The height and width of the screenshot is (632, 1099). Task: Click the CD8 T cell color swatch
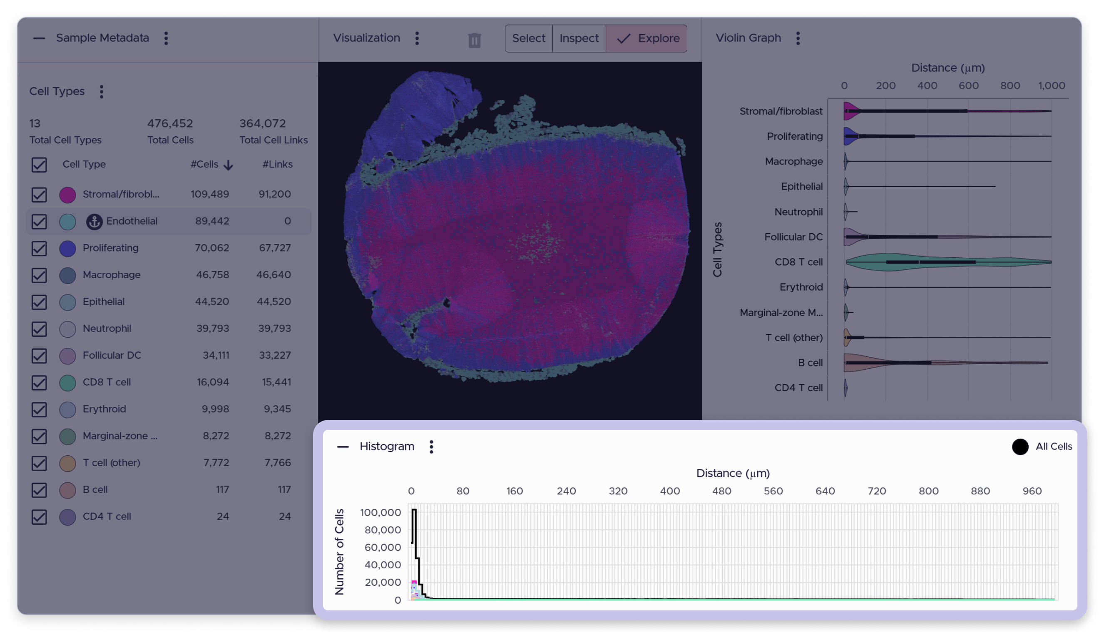67,383
